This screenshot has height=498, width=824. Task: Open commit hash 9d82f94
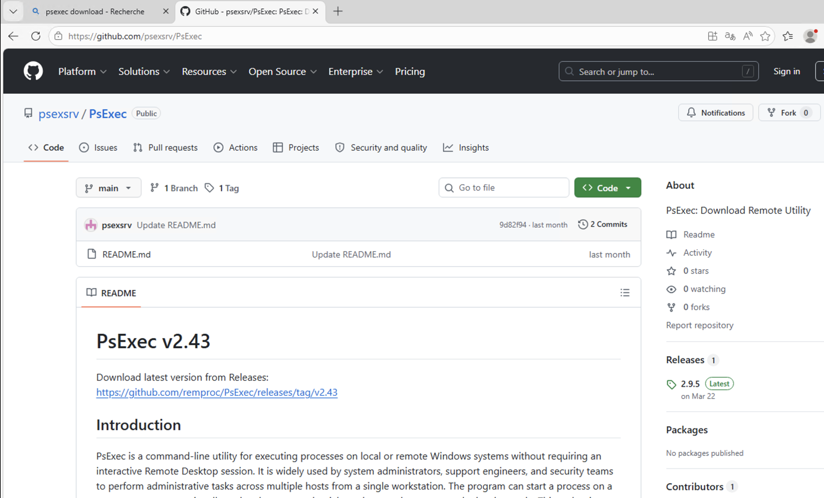(x=513, y=225)
